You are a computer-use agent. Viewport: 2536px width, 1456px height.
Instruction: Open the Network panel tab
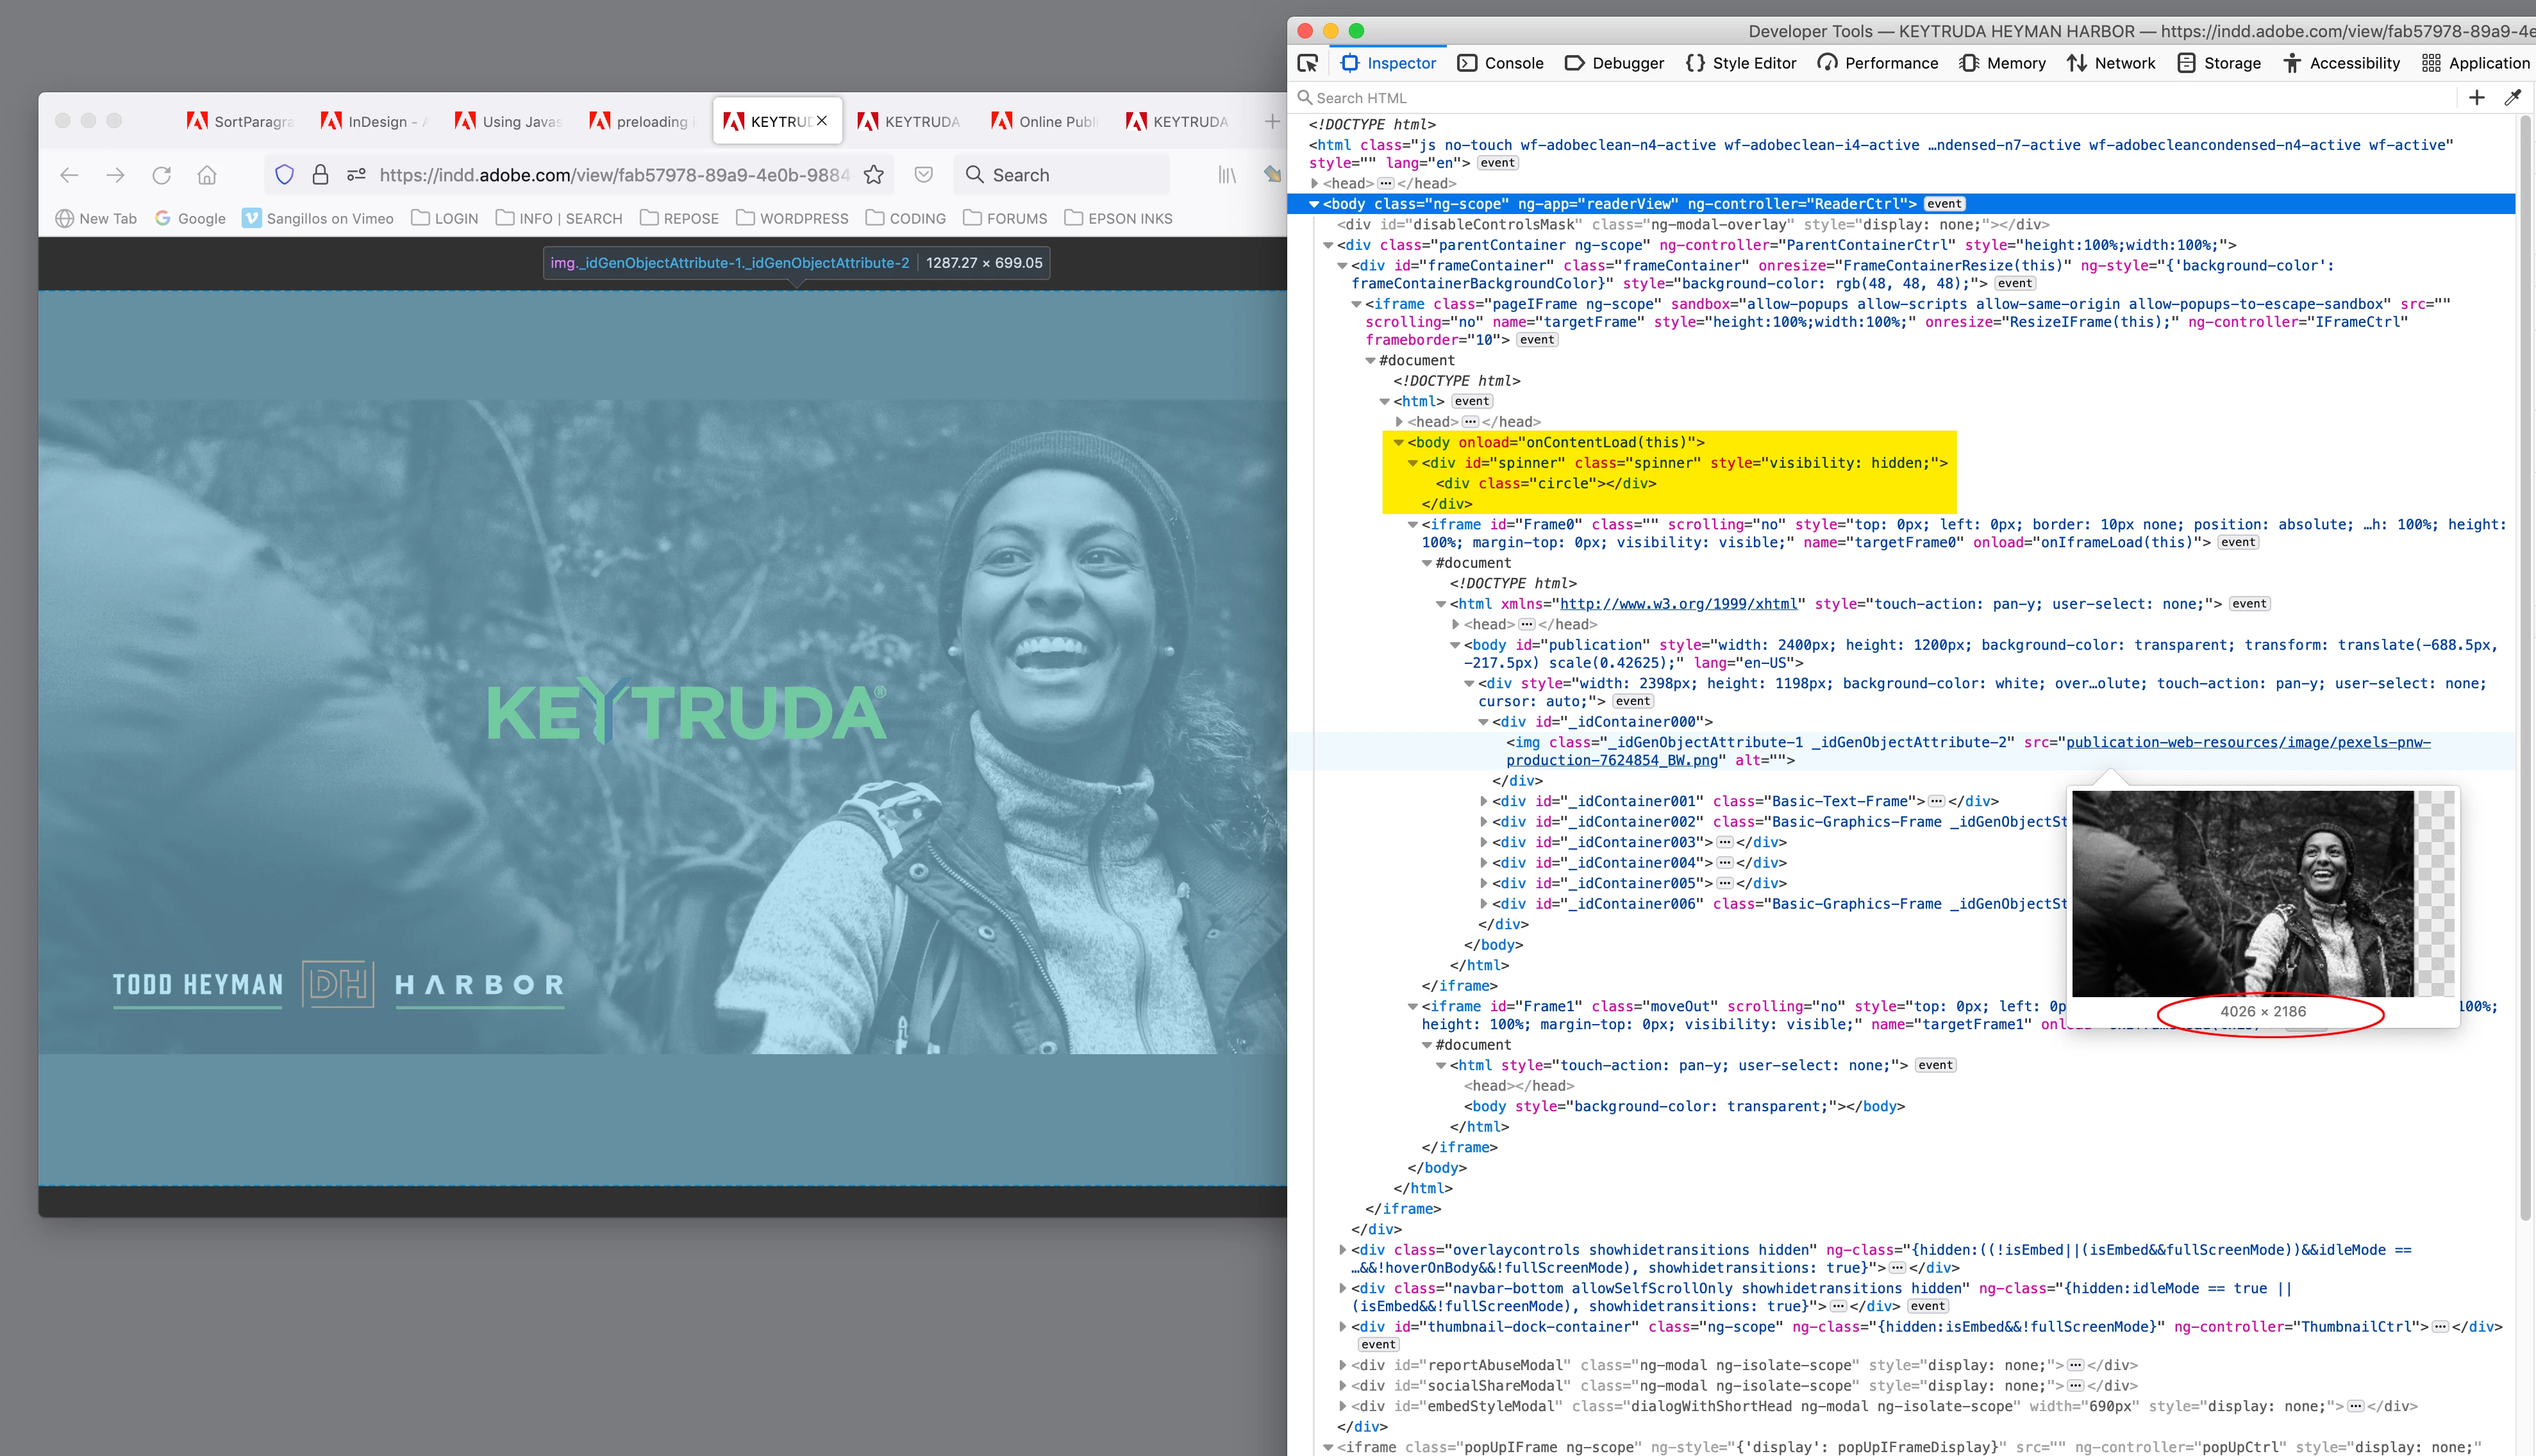click(2111, 63)
